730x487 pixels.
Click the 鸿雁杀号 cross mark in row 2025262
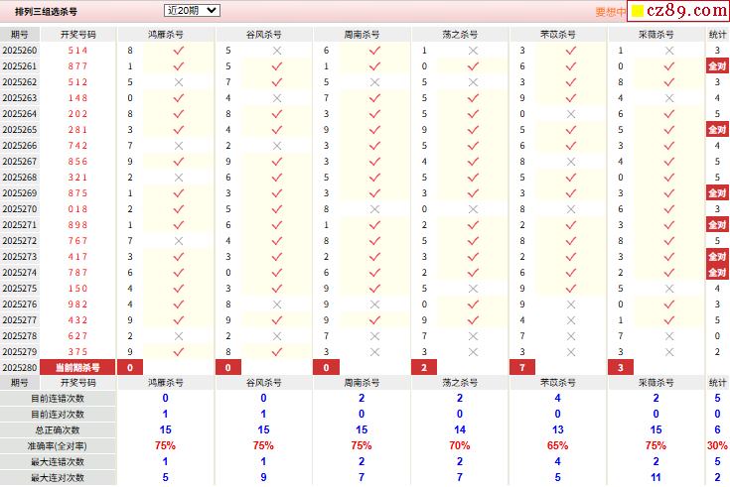point(179,82)
